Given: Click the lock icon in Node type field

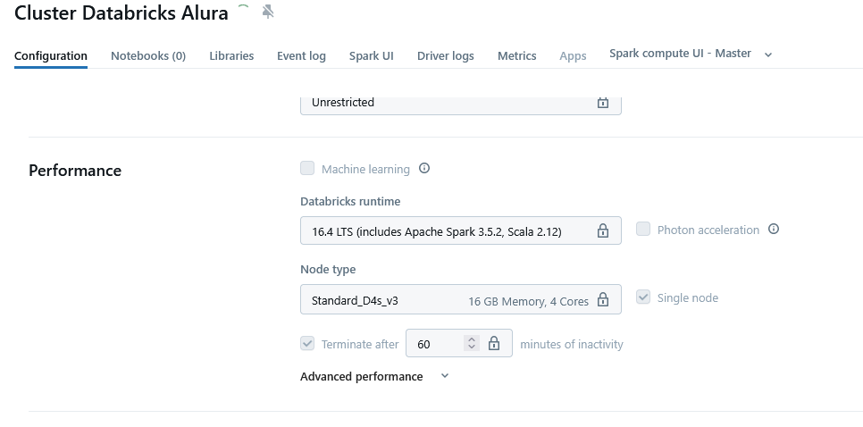Looking at the screenshot, I should pyautogui.click(x=603, y=299).
